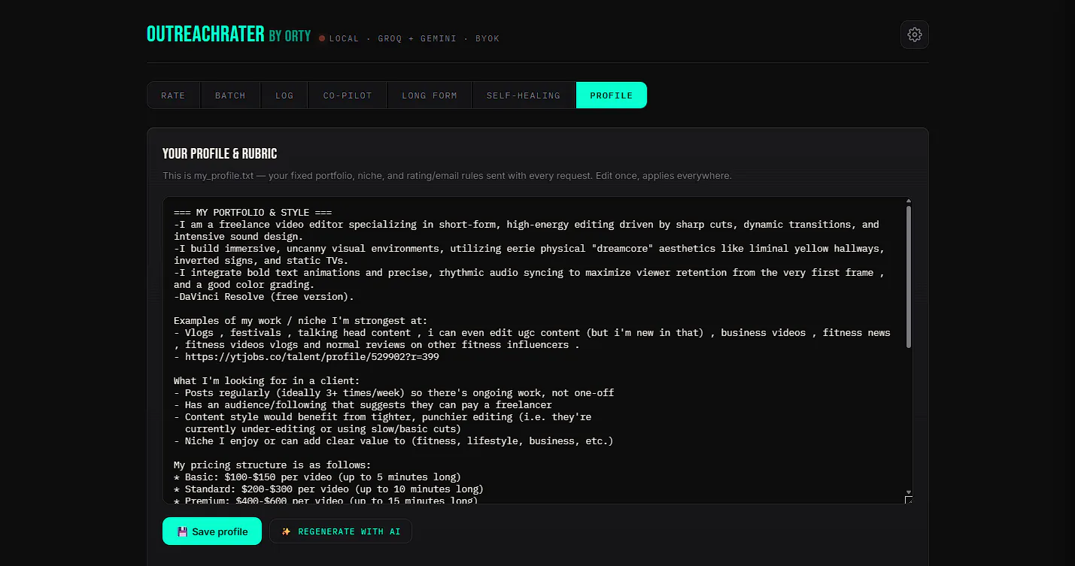The height and width of the screenshot is (566, 1075).
Task: Click the 'GROQ + GEMINI' header label
Action: click(417, 38)
